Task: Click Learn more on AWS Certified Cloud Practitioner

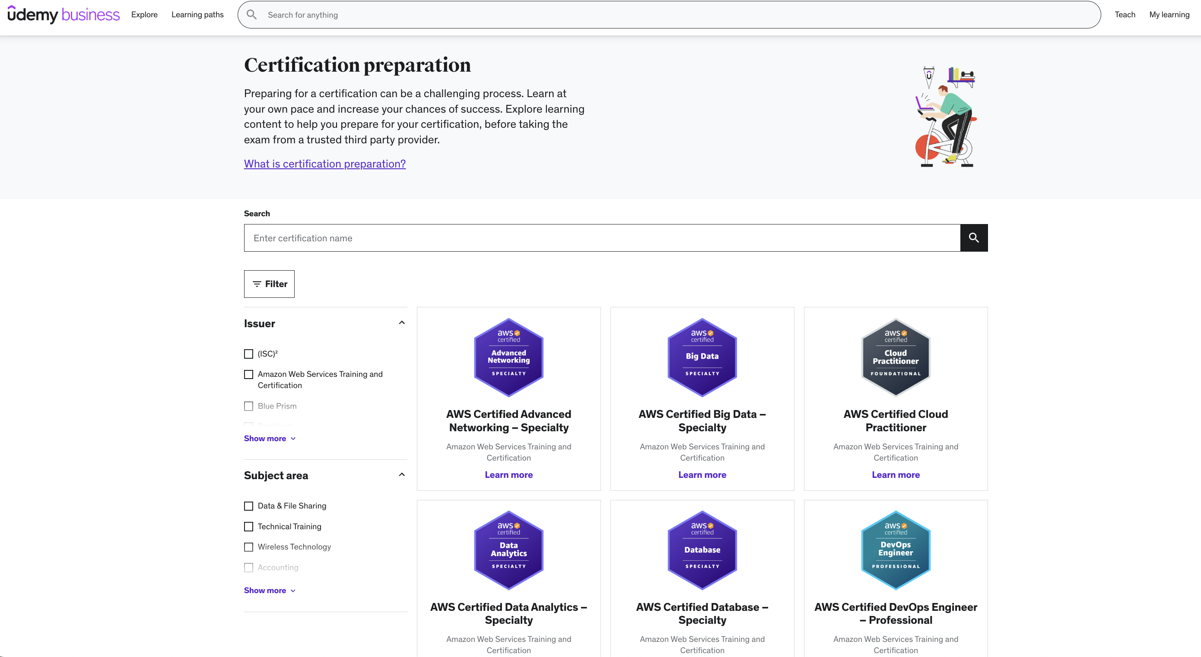Action: 895,474
